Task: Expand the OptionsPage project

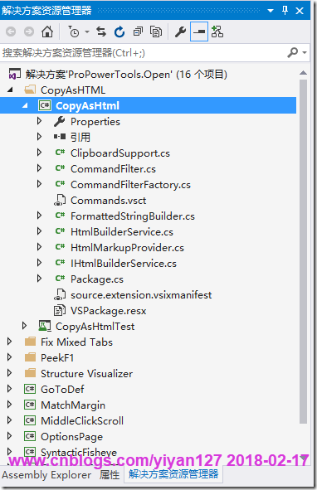Action: [x=10, y=435]
